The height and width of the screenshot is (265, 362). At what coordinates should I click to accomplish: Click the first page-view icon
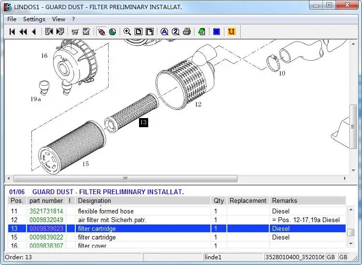pyautogui.click(x=139, y=32)
